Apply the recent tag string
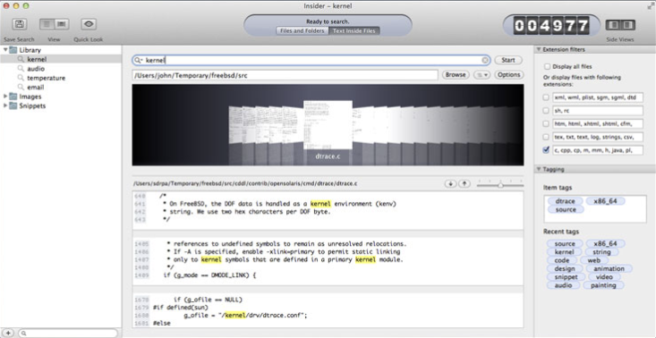 [601, 252]
